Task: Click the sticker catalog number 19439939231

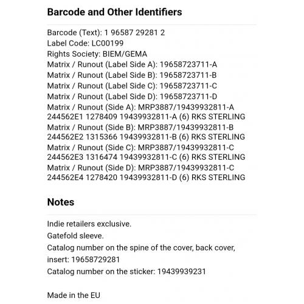Action: (x=181, y=272)
